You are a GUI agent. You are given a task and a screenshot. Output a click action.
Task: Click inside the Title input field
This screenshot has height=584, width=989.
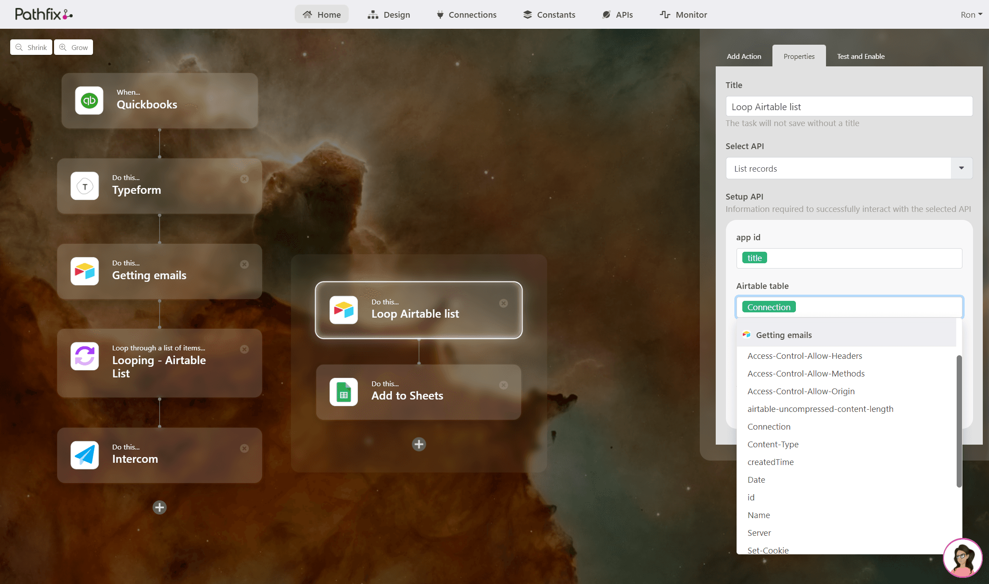(848, 106)
